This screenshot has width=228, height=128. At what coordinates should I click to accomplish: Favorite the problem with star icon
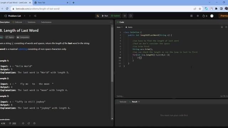23,123
